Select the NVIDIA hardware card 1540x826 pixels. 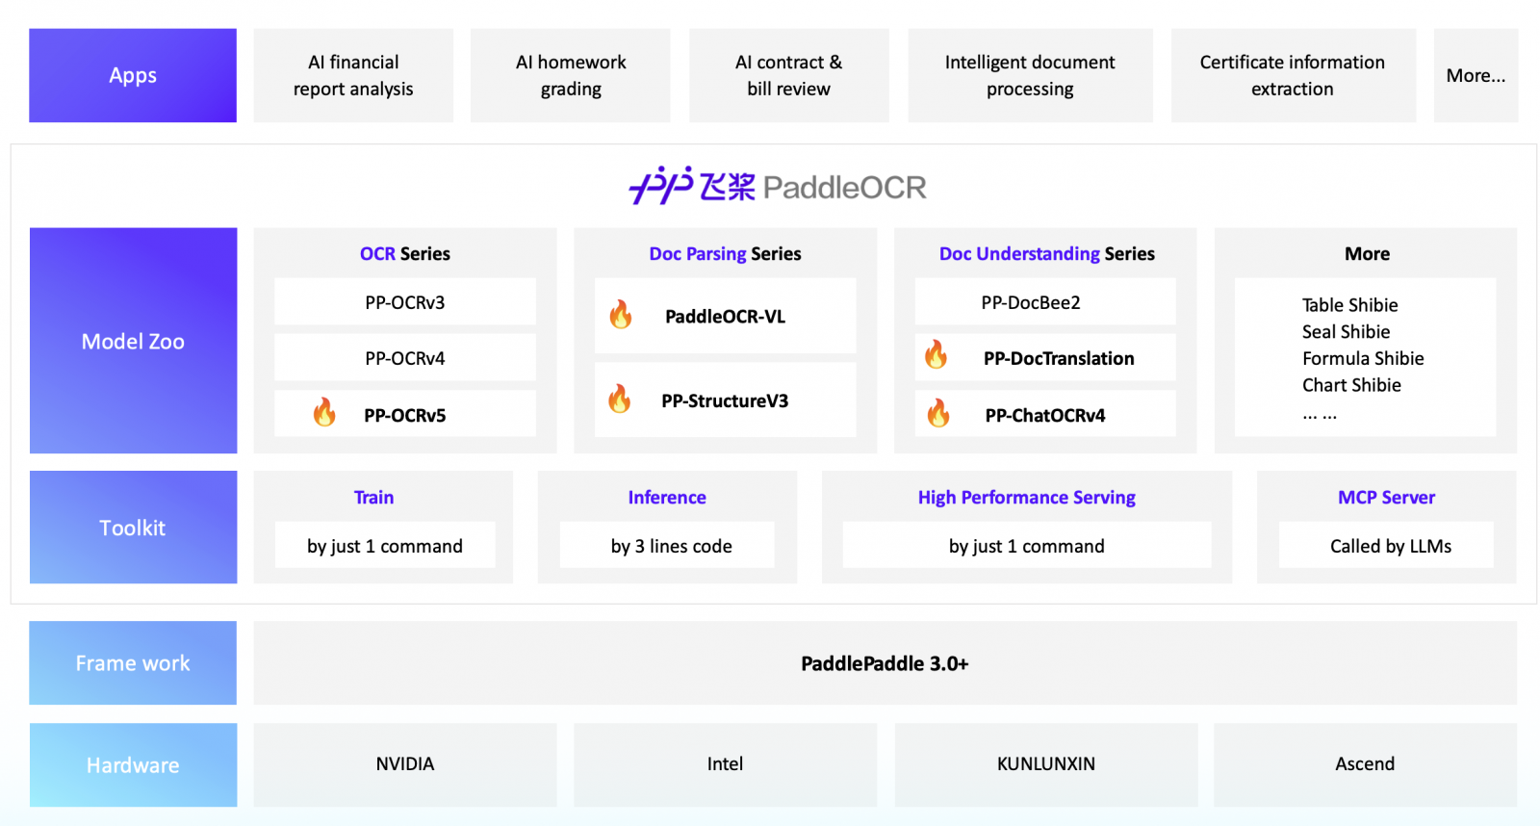[x=405, y=765]
